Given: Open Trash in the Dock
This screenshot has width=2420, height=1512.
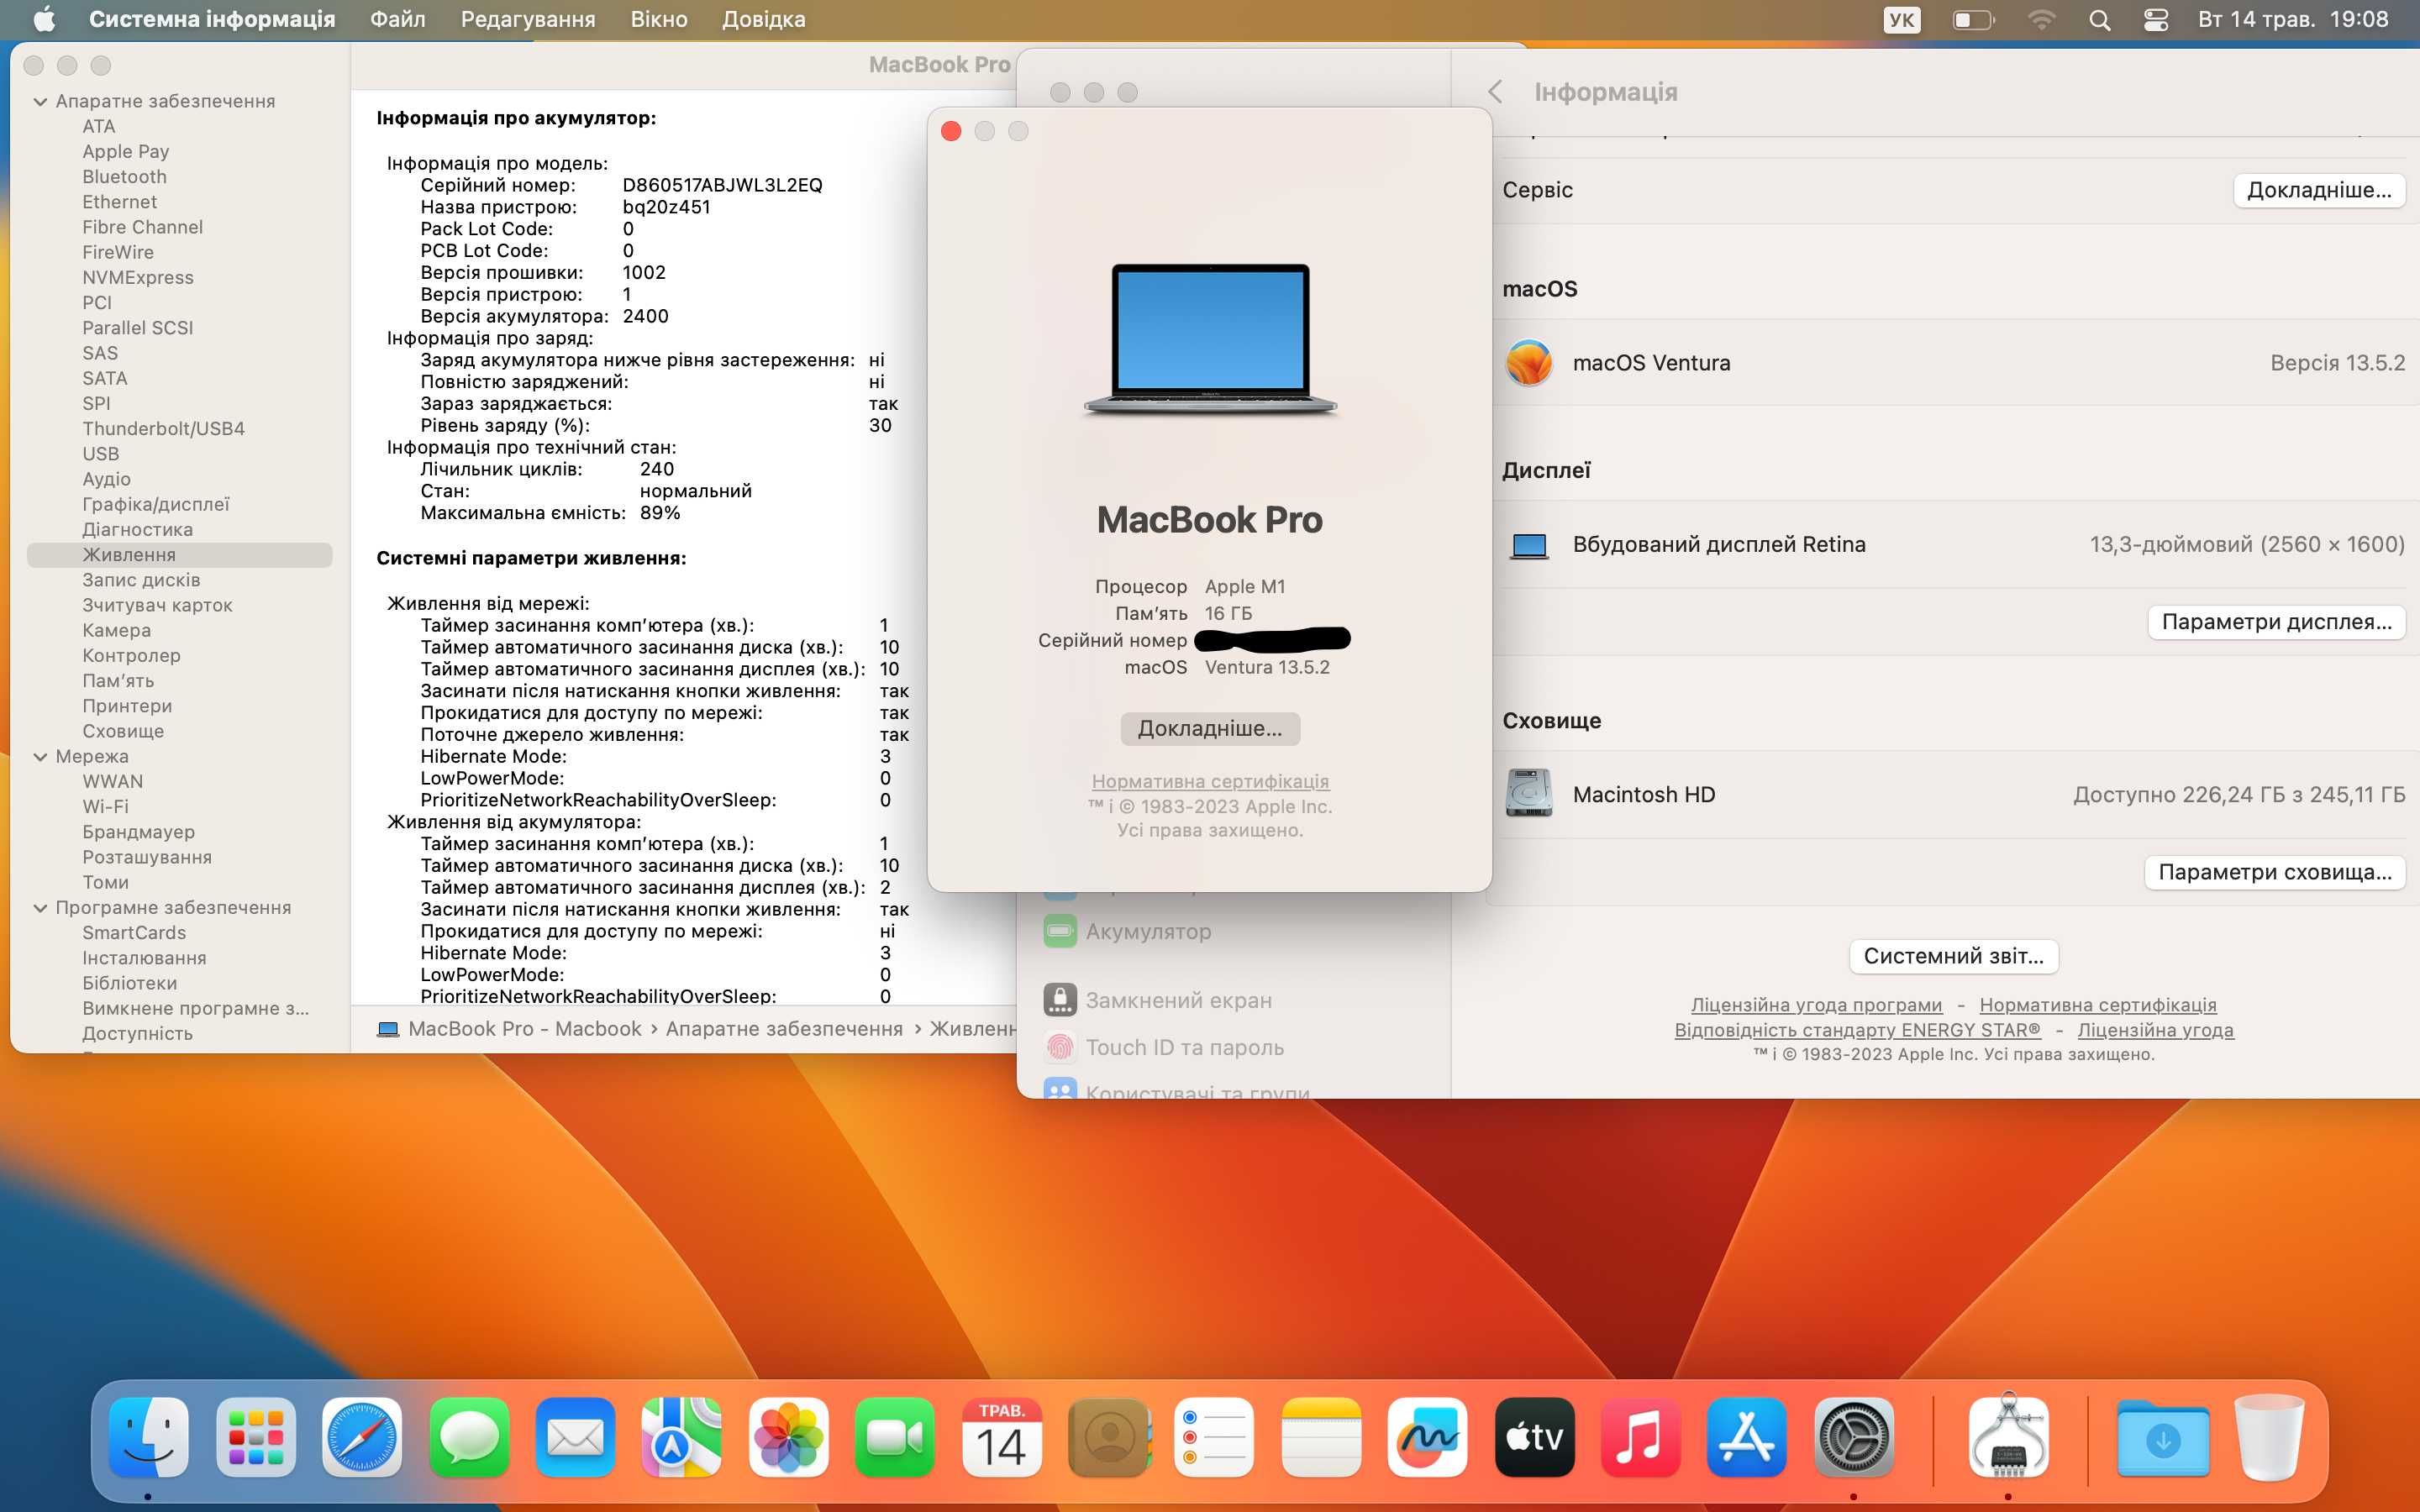Looking at the screenshot, I should click(2270, 1437).
